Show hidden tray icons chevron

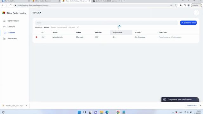point(173,112)
